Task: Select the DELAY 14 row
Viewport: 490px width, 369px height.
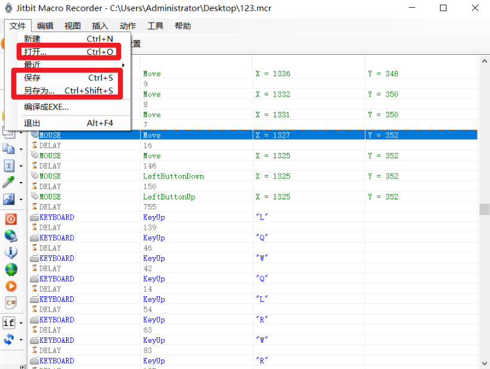Action: (x=253, y=289)
